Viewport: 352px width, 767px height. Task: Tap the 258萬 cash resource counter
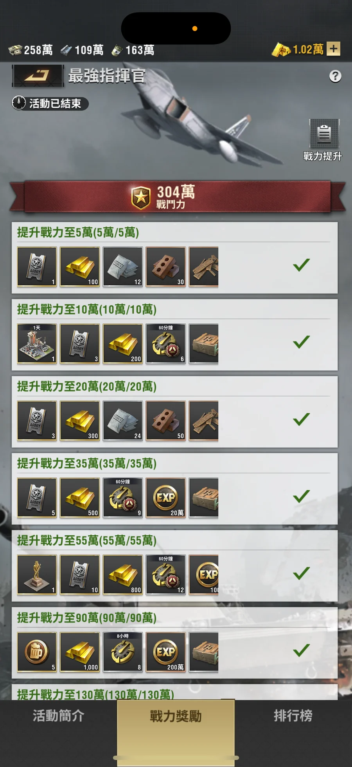pos(31,50)
